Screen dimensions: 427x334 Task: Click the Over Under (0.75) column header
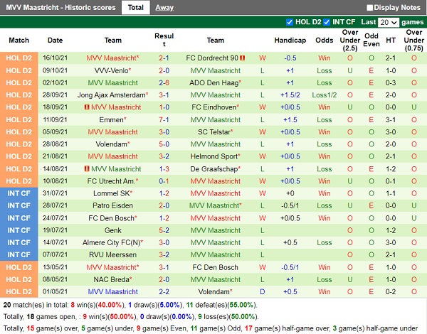point(414,41)
